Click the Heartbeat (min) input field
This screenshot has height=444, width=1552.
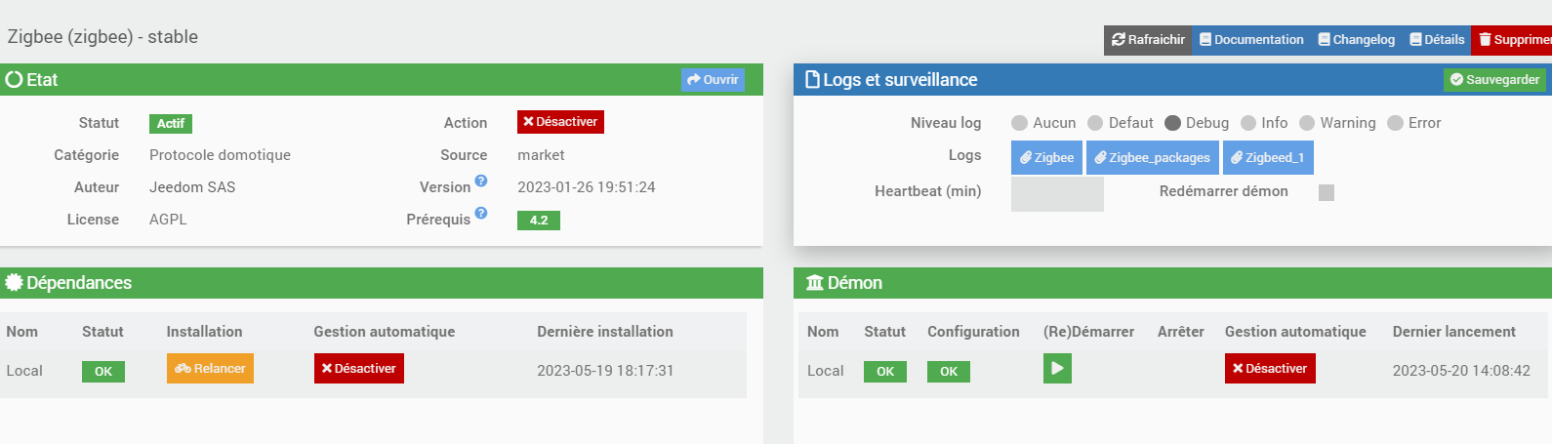1057,193
